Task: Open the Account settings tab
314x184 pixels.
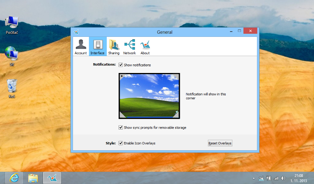Action: 80,47
